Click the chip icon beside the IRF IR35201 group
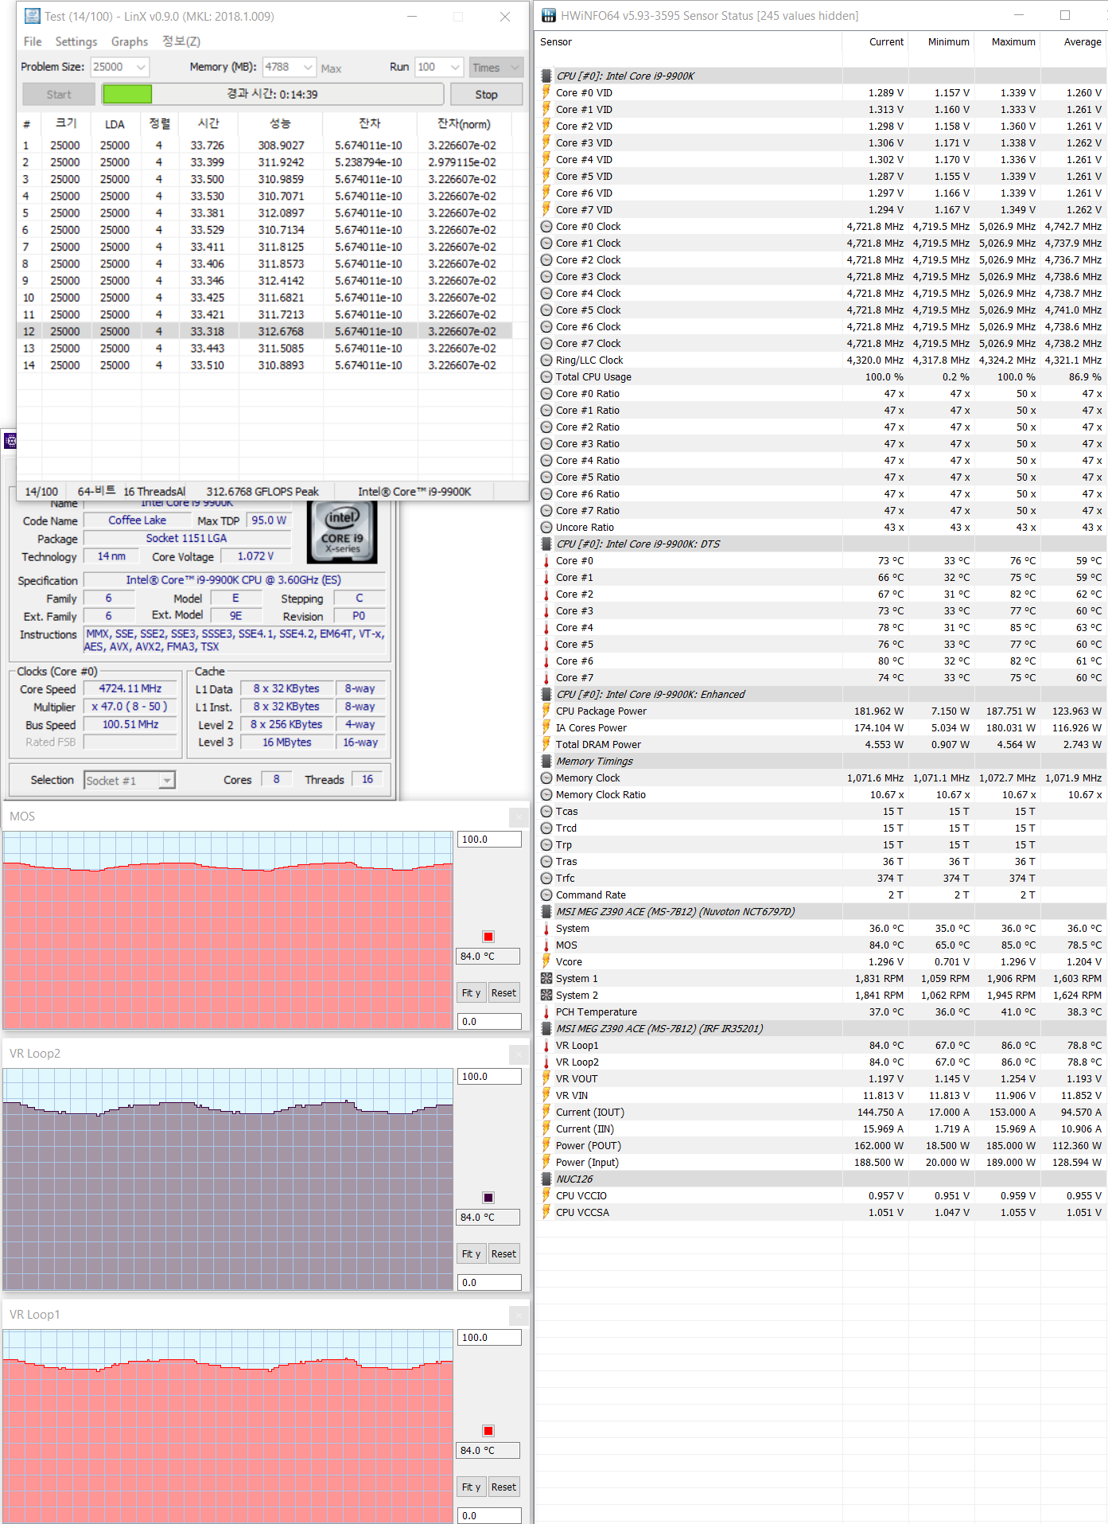 [546, 1029]
